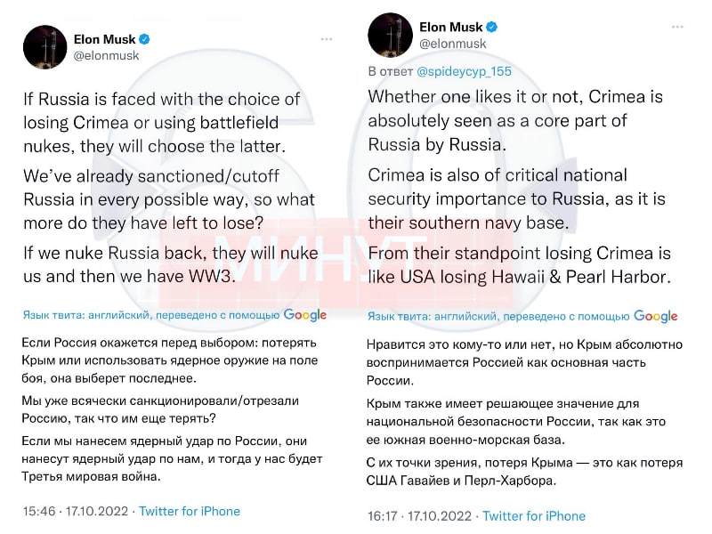Click translation language note under left tweet
The height and width of the screenshot is (534, 712).
(151, 315)
